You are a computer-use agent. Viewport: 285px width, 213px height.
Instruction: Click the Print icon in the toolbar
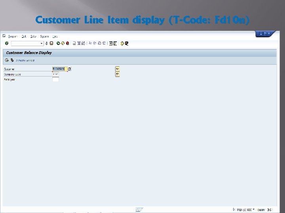tap(74, 43)
